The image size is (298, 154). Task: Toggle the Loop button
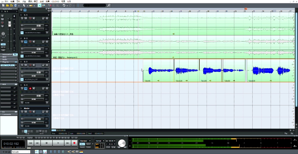[88, 147]
